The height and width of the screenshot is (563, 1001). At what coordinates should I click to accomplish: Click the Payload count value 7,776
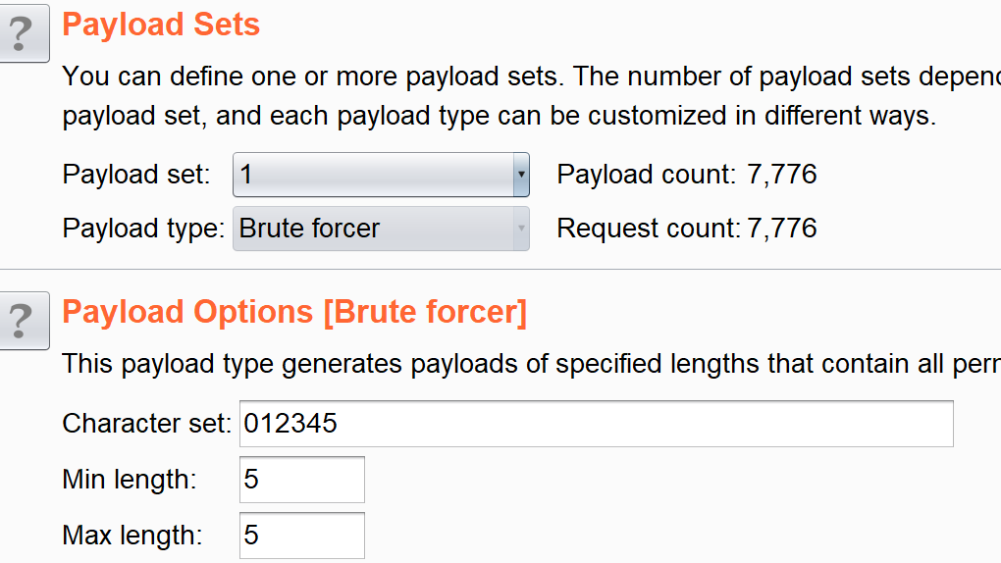pyautogui.click(x=782, y=176)
